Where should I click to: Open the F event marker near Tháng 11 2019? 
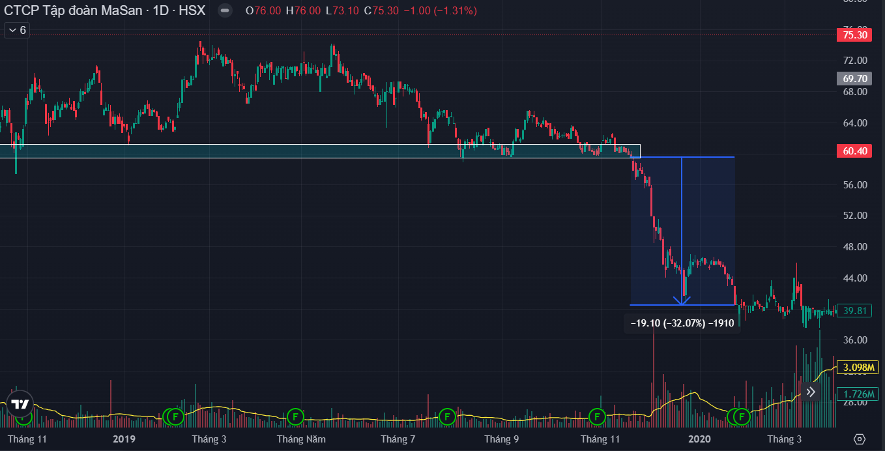coord(597,416)
